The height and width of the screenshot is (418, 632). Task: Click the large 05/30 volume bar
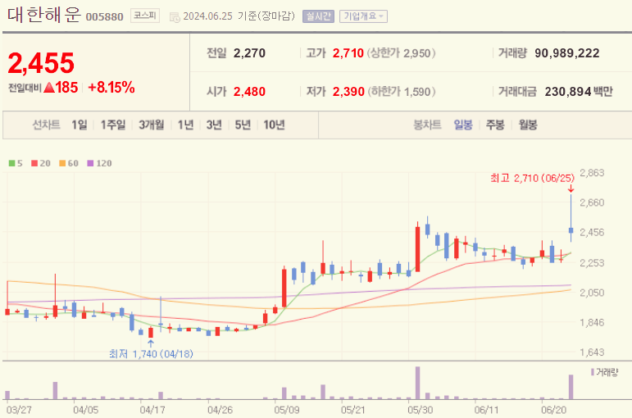click(x=417, y=383)
